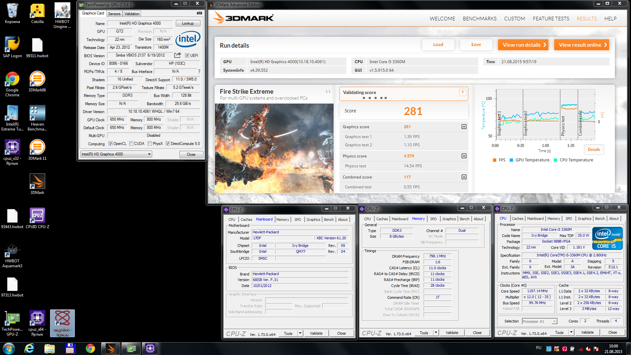Click the Lookup button in GPU-Z
Screen dimensions: 631x355
pos(188,23)
